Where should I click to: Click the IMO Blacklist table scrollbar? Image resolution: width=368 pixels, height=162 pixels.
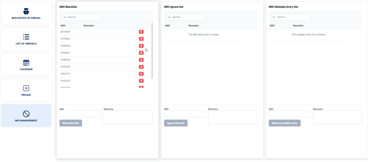pos(152,50)
